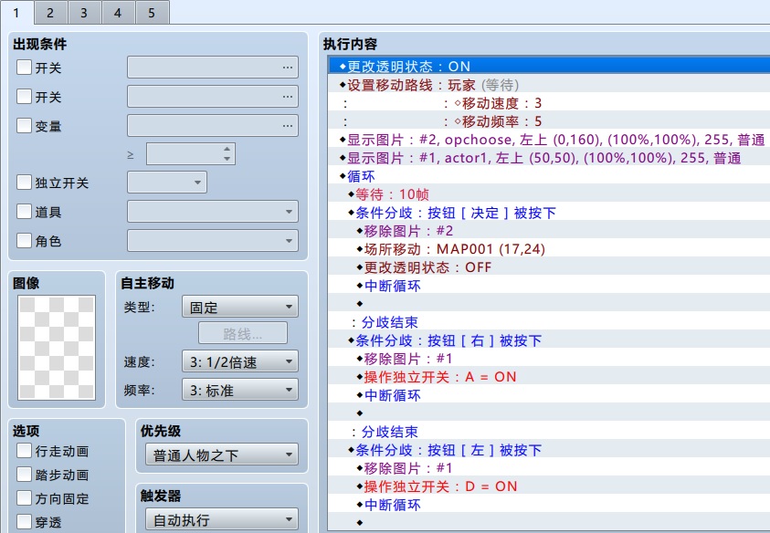Open the 触发器 dropdown showing 自动执行
770x533 pixels.
pyautogui.click(x=222, y=519)
